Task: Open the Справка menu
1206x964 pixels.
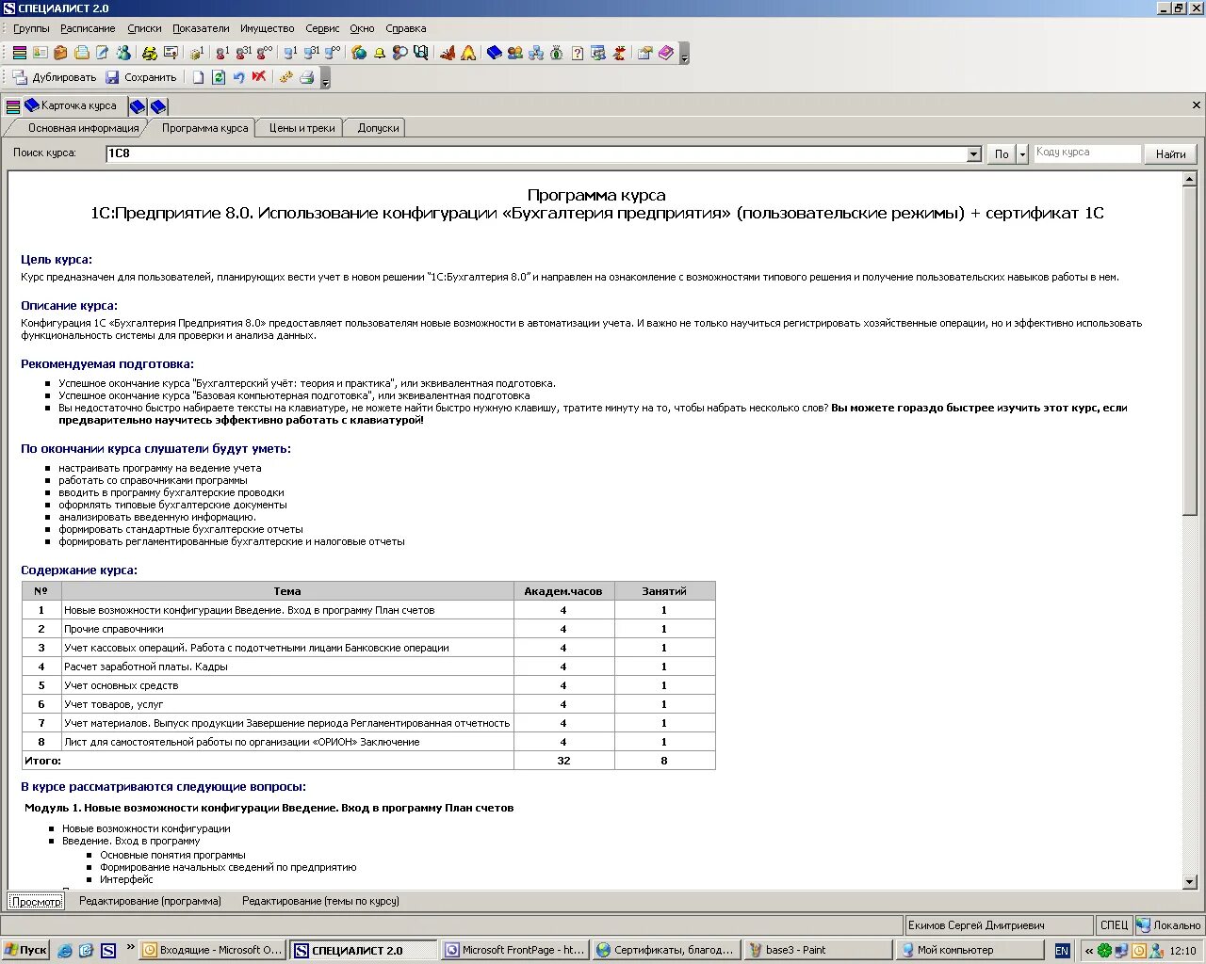Action: coord(405,28)
